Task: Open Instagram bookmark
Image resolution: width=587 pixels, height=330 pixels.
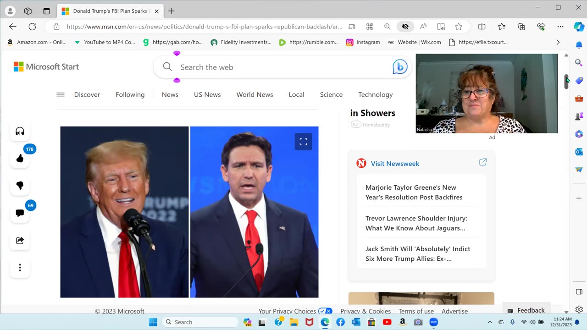Action: coord(363,42)
